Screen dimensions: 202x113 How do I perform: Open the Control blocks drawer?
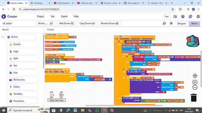click(x=23, y=44)
